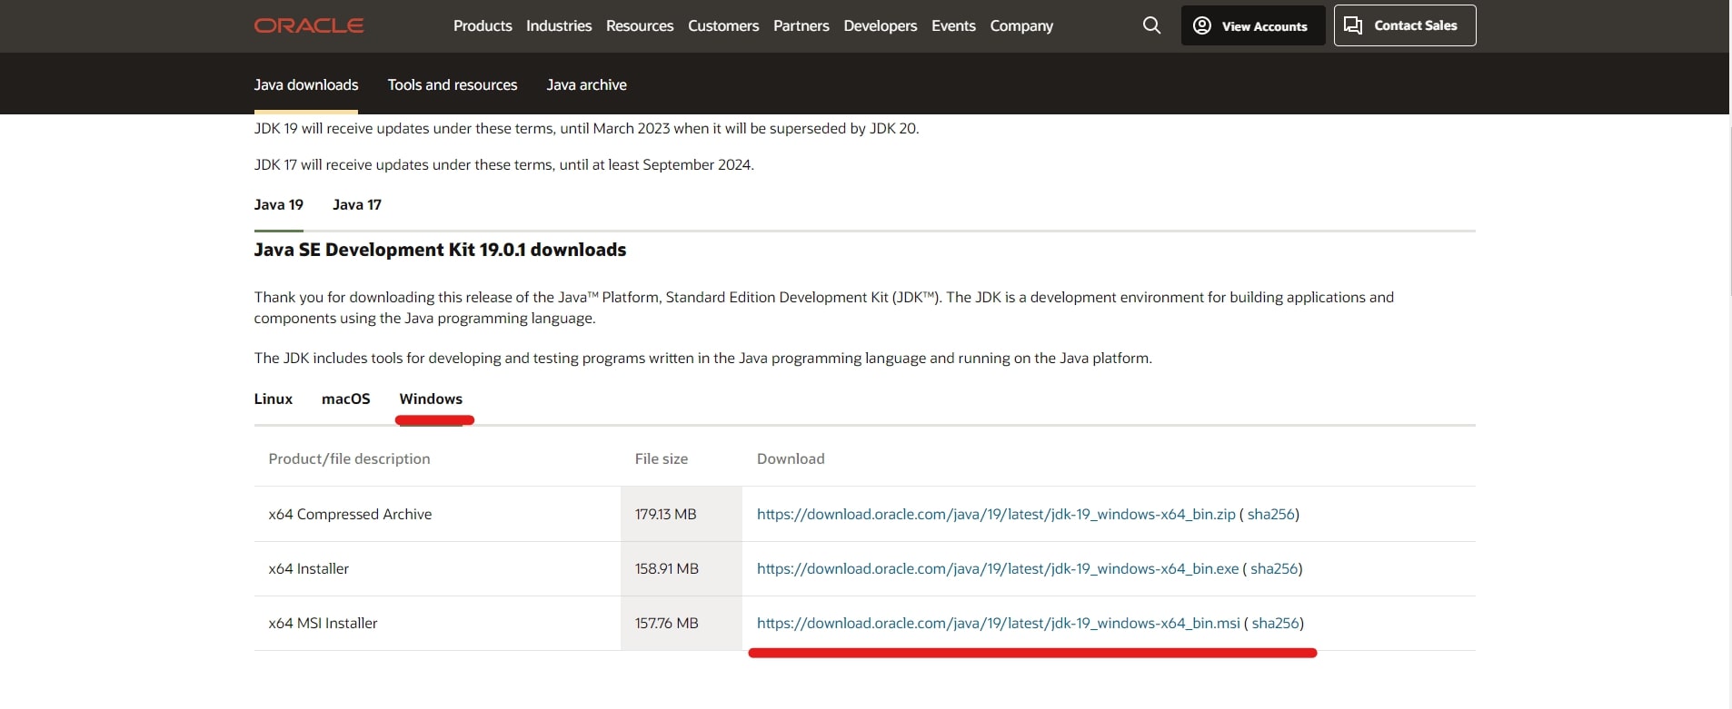Download the jdk-19 windows x64 msi link

click(999, 623)
